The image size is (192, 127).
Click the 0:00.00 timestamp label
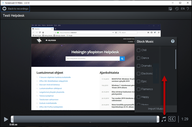[x=13, y=125]
